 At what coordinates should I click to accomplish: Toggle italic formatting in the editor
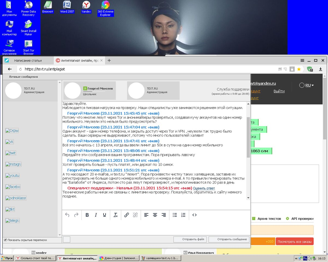[96, 215]
